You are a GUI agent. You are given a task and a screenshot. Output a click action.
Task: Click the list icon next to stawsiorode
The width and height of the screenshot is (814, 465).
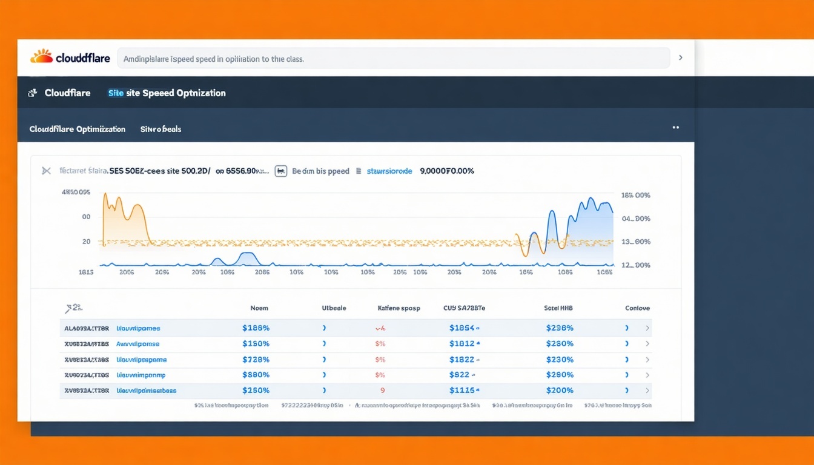pyautogui.click(x=357, y=171)
